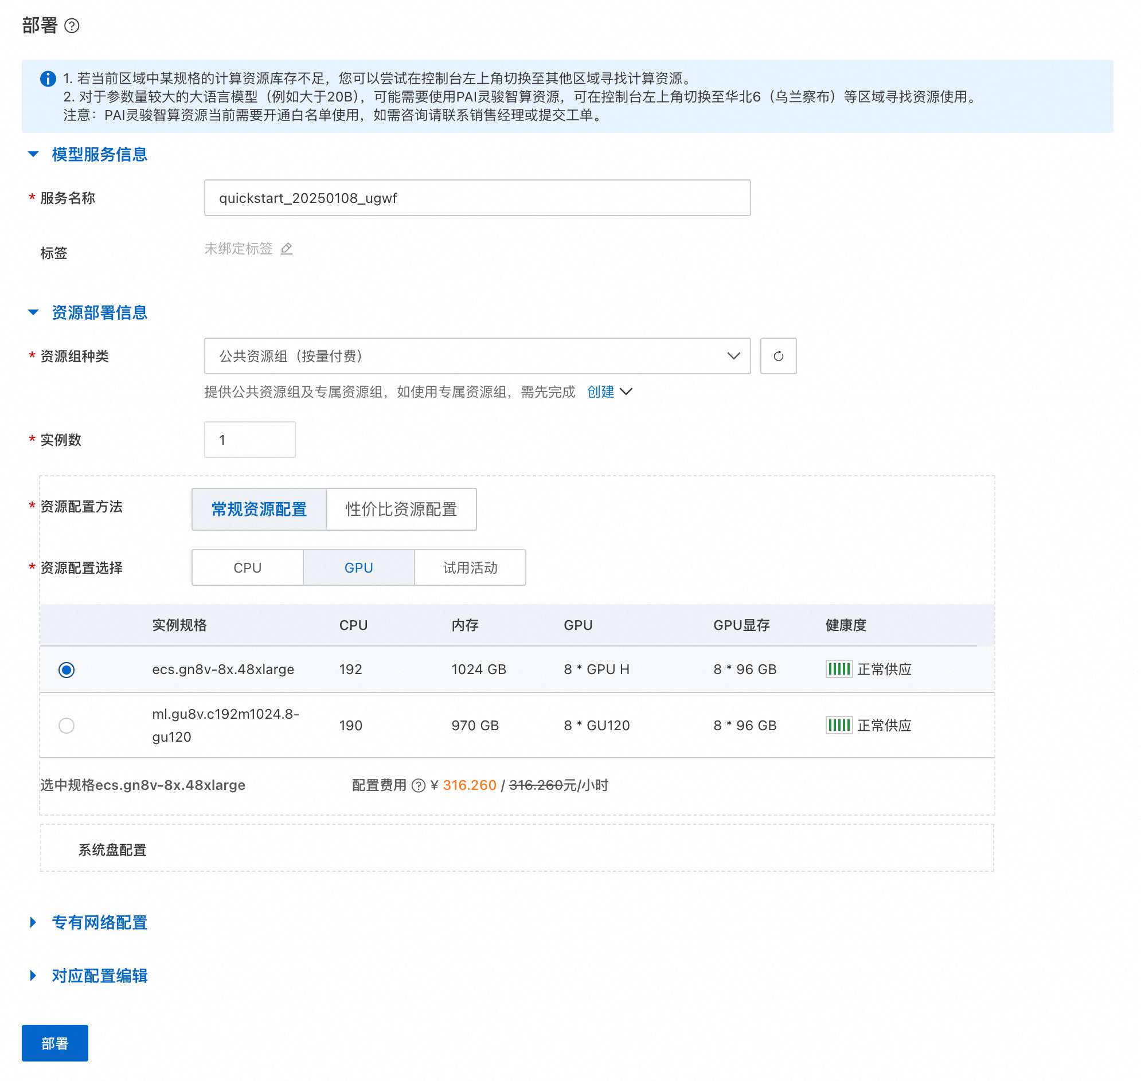Select the ml.gu8v.c192m1024.8-gu120 radio button
The height and width of the screenshot is (1081, 1141).
pyautogui.click(x=67, y=725)
